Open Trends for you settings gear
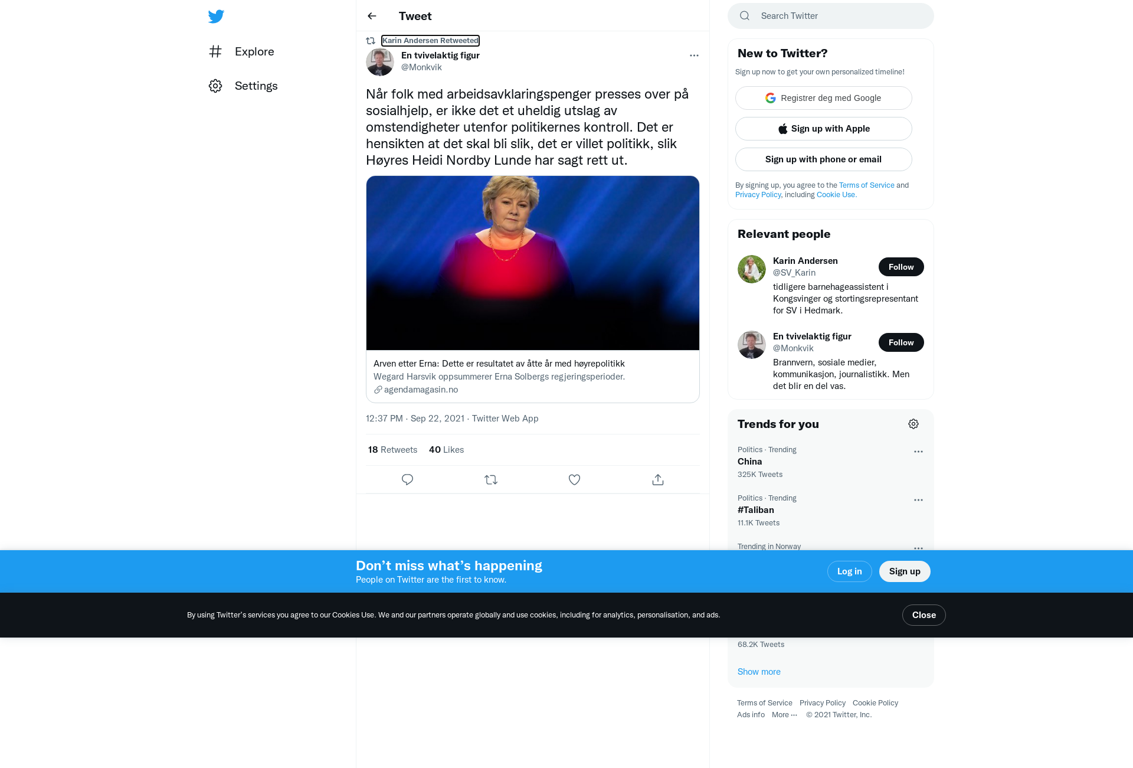1133x768 pixels. pos(913,424)
